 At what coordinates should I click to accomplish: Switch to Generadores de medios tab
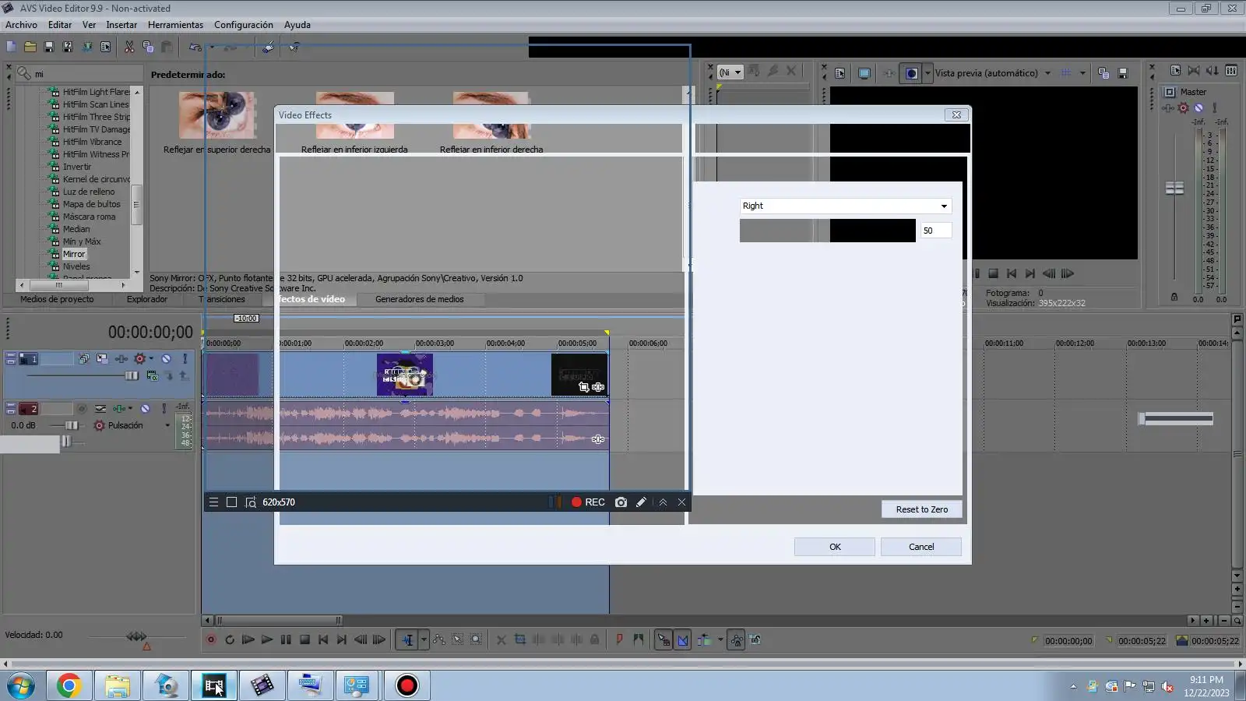point(420,299)
